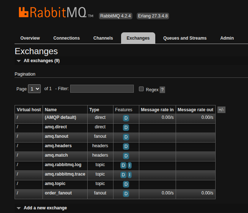248x213 pixels.
Task: Collapse the All exchanges (9) section
Action: tap(38, 61)
